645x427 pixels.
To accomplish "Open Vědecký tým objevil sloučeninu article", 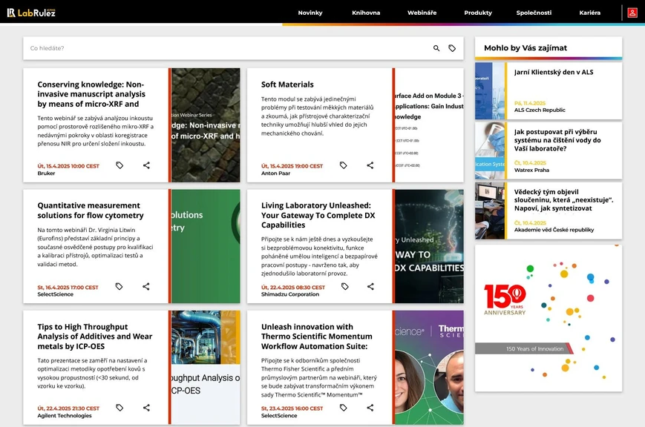I will click(563, 200).
